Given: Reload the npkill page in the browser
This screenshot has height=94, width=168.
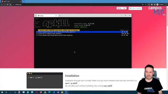Looking at the screenshot, I should tap(8, 5).
